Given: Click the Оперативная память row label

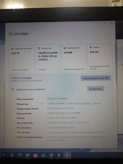Looking at the screenshot, I should [28, 109].
